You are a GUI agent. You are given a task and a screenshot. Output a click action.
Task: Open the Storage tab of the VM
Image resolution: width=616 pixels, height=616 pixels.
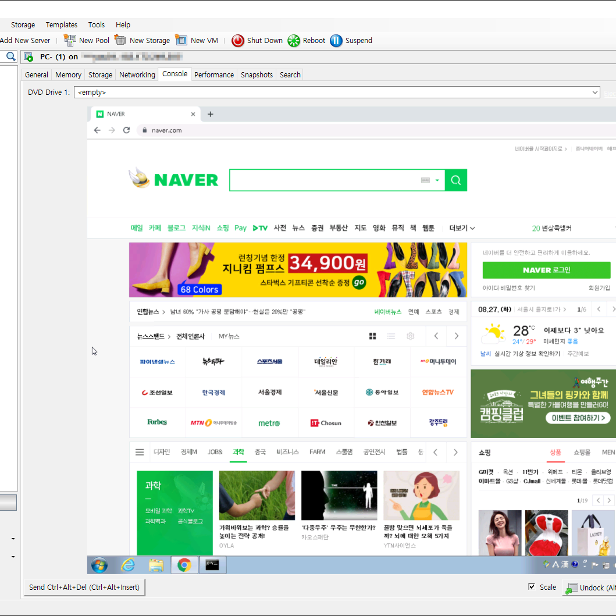[100, 74]
